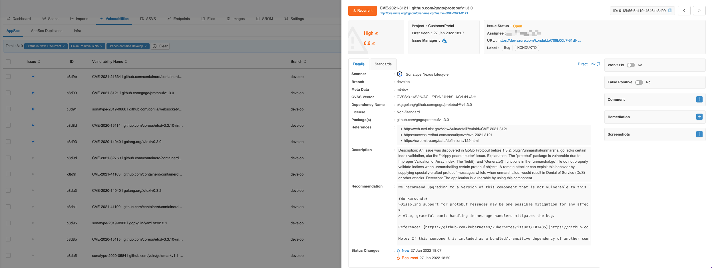Viewport: 712px width, 268px height.
Task: Click the Bug label tag
Action: point(507,48)
